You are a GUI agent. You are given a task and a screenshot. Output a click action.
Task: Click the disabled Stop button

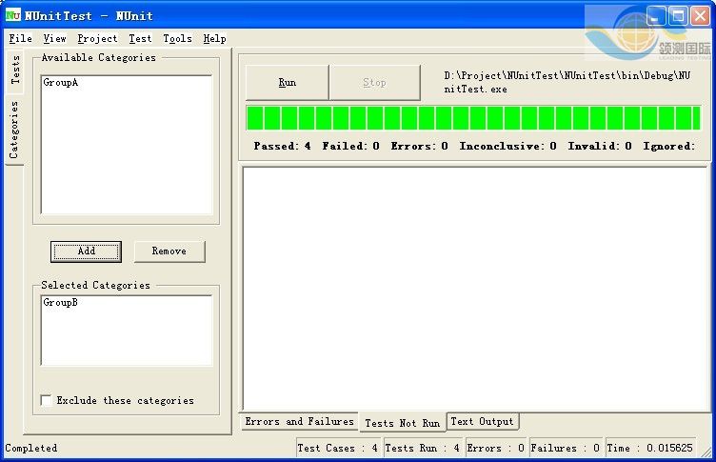(x=374, y=82)
